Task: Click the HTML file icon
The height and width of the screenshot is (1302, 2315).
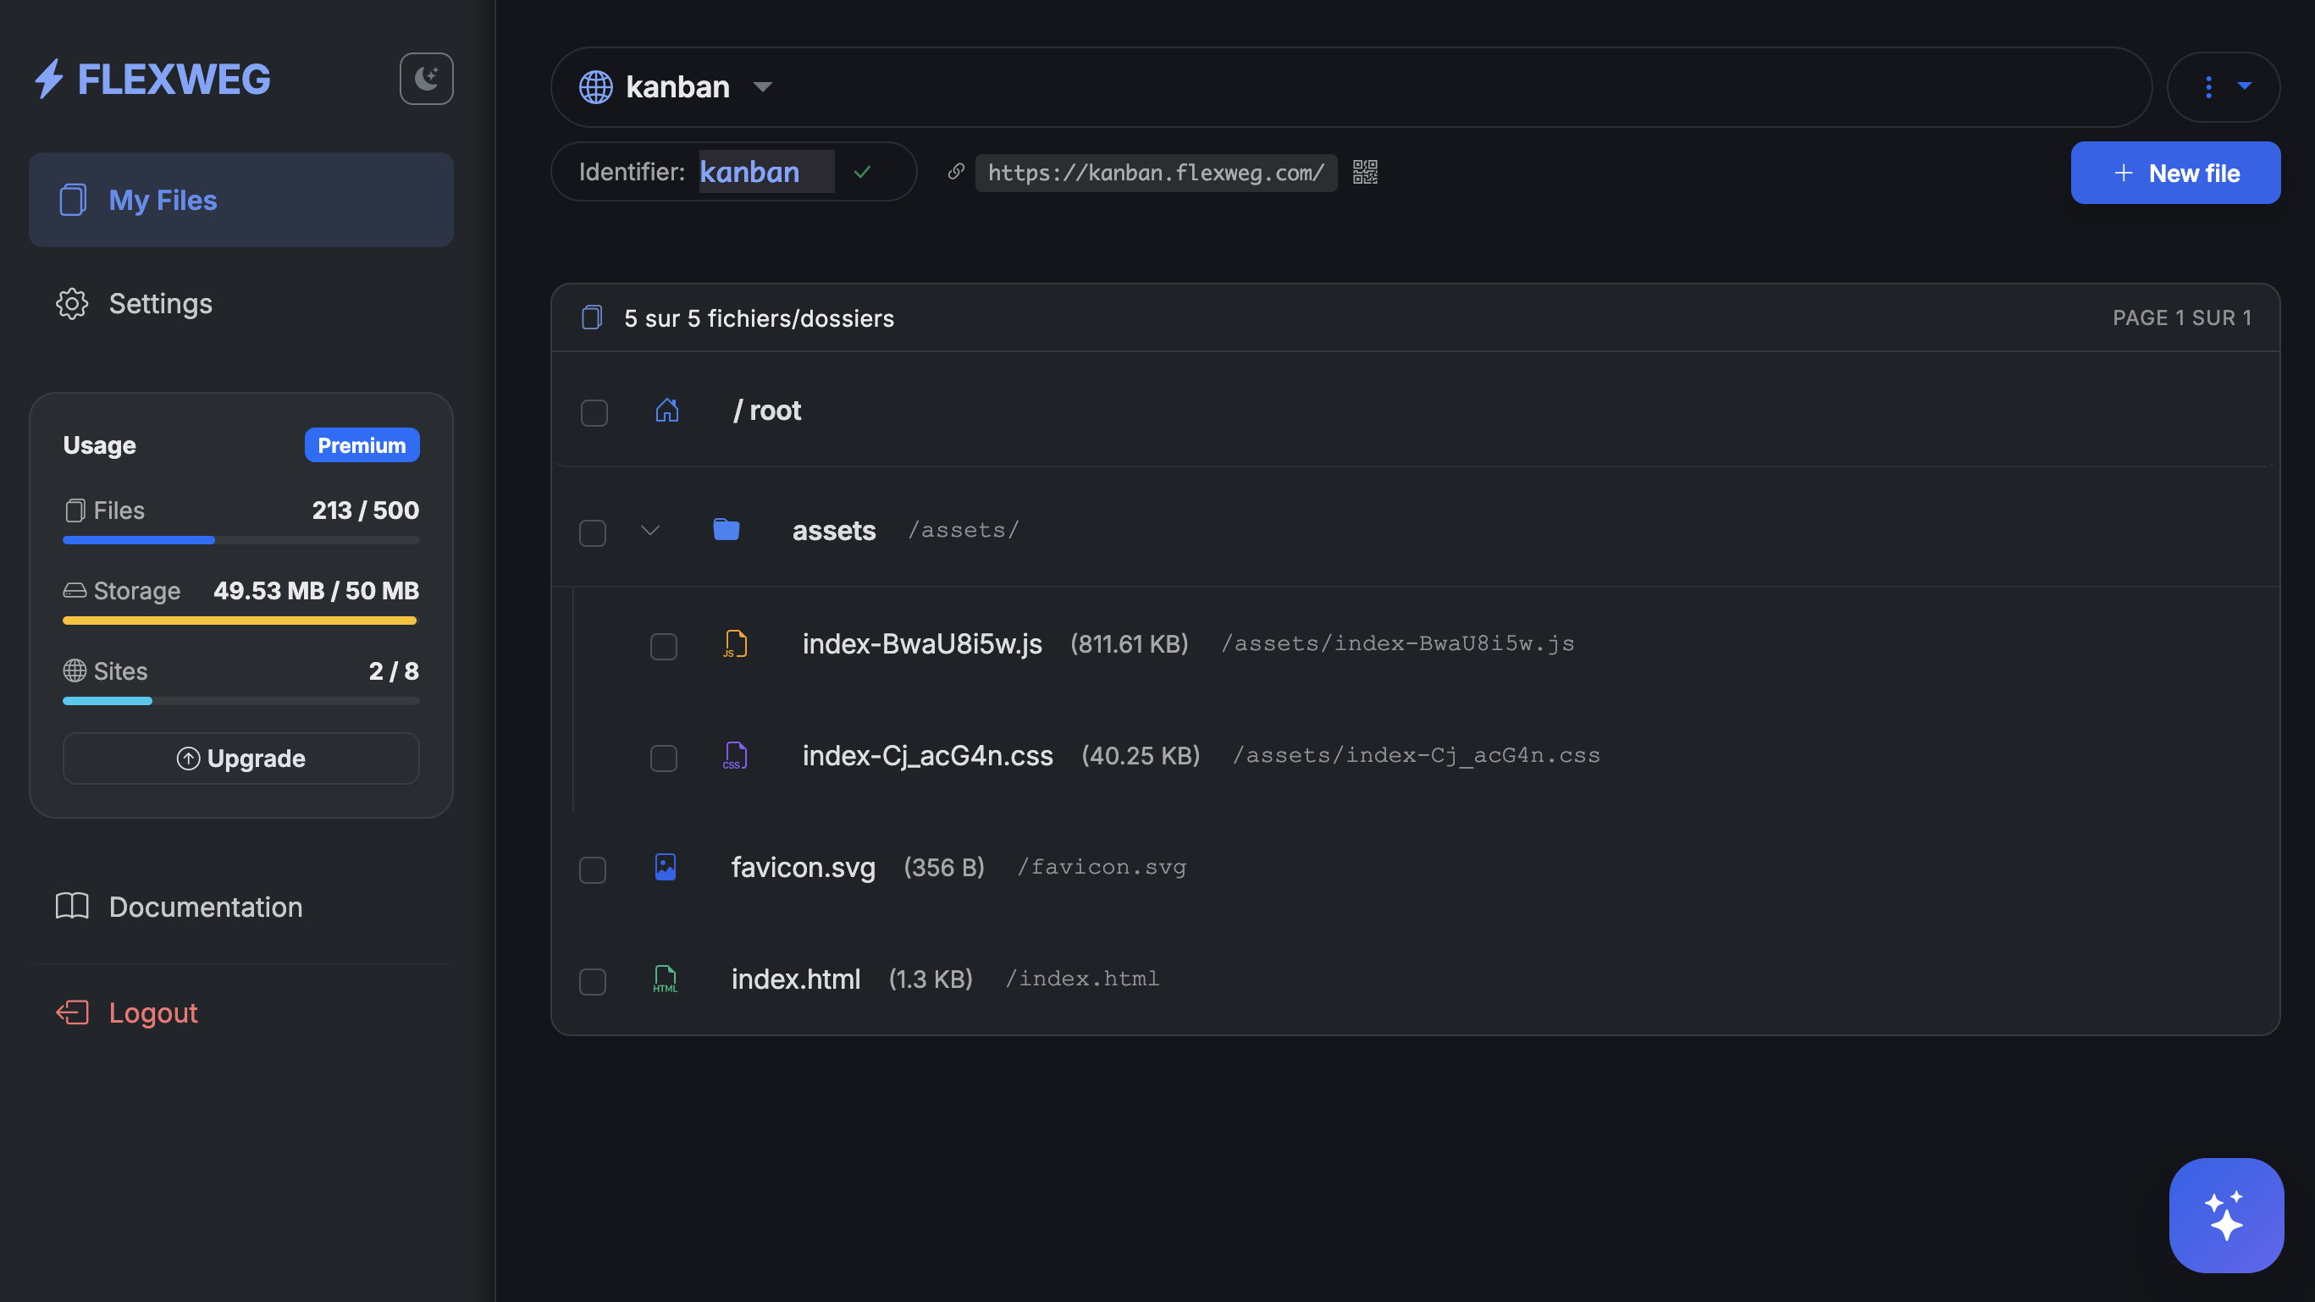Action: [x=665, y=979]
